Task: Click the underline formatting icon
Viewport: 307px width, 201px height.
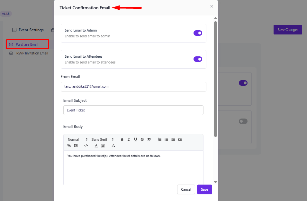Action: [135, 139]
